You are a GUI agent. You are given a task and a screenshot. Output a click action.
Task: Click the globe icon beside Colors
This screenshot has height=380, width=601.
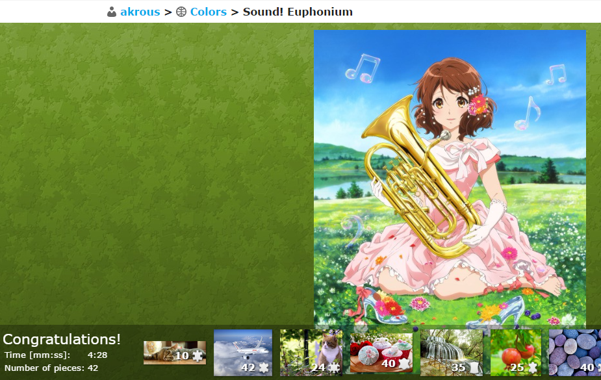click(x=181, y=12)
